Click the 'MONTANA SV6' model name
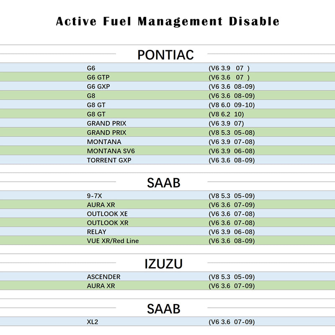The height and width of the screenshot is (335, 335). coord(111,151)
